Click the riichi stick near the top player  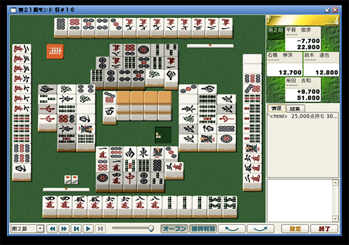[x=211, y=46]
